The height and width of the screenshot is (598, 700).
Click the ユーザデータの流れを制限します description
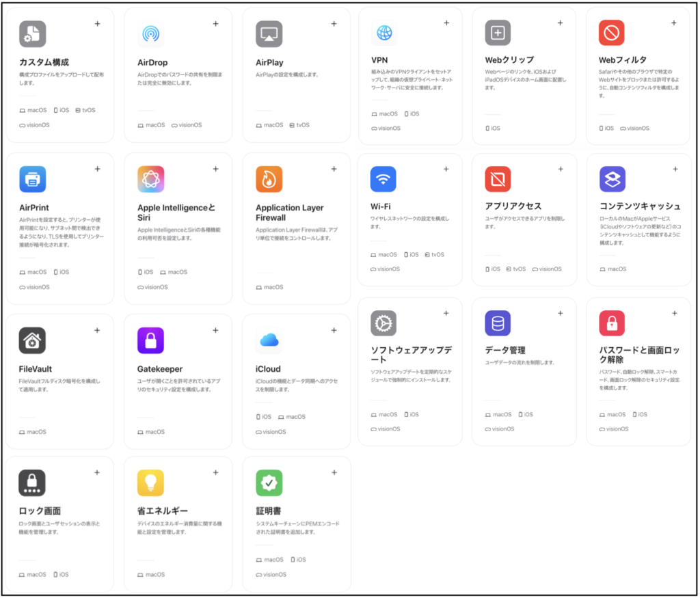[x=520, y=362]
